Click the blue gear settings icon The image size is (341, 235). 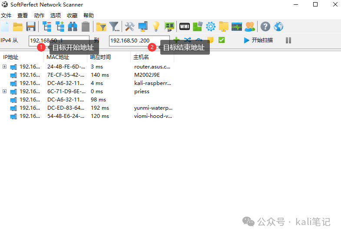click(211, 26)
